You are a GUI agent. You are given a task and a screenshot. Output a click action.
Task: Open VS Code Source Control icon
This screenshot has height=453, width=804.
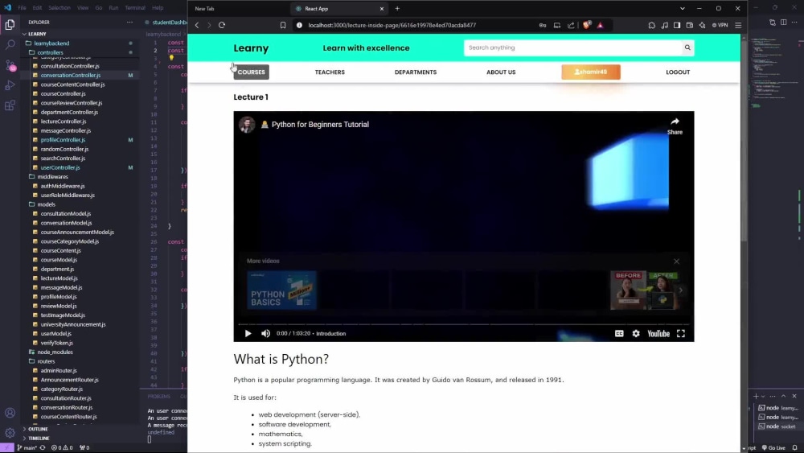(10, 65)
